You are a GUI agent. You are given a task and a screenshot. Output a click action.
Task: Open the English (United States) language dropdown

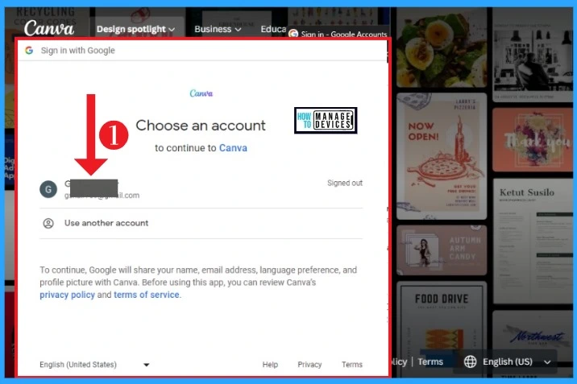(x=94, y=365)
